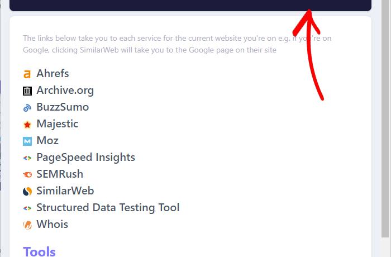
Task: Click the orange Ahrefs icon
Action: coord(27,74)
